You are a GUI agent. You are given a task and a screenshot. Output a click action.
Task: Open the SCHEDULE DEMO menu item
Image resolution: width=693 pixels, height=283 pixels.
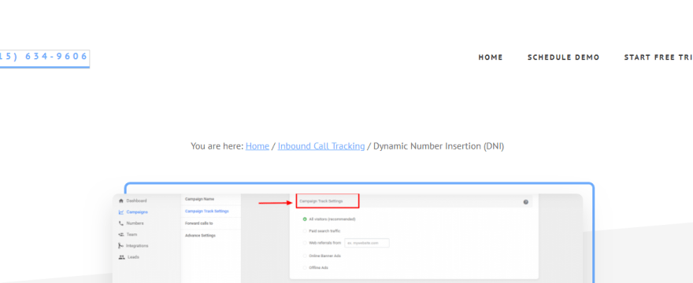pos(564,57)
